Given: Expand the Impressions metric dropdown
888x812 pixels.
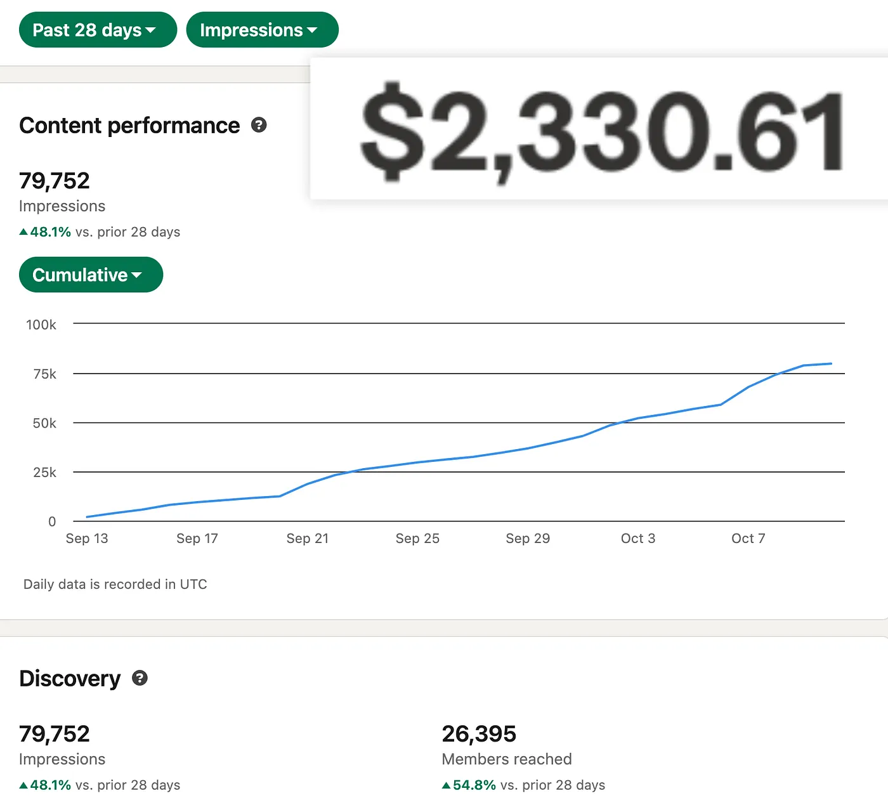Looking at the screenshot, I should pyautogui.click(x=262, y=30).
